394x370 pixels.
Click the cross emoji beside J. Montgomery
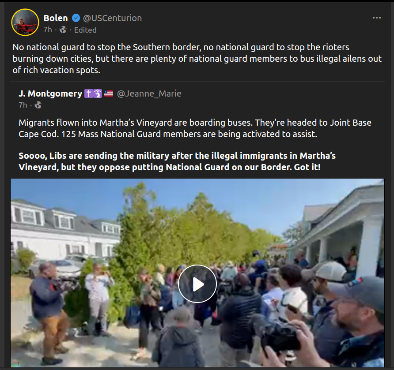pos(88,93)
